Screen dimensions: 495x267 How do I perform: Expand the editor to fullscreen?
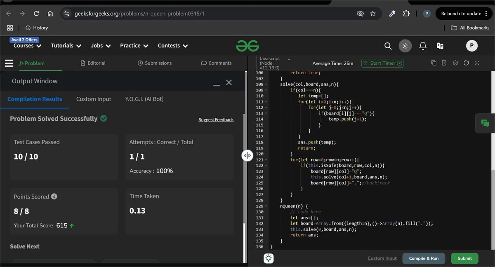(477, 63)
